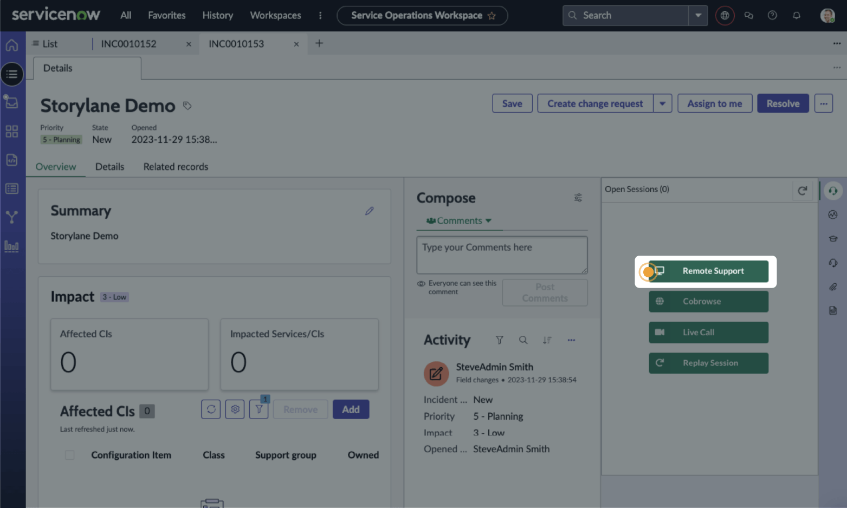Add an Affected CI
This screenshot has height=508, width=847.
coord(351,409)
